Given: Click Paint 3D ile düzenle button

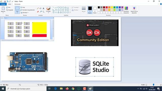Looking at the screenshot, I should point(134,10).
